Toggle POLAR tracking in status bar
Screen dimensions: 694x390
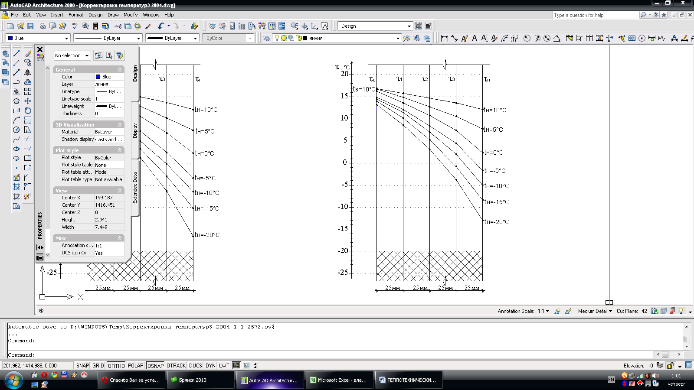click(136, 365)
